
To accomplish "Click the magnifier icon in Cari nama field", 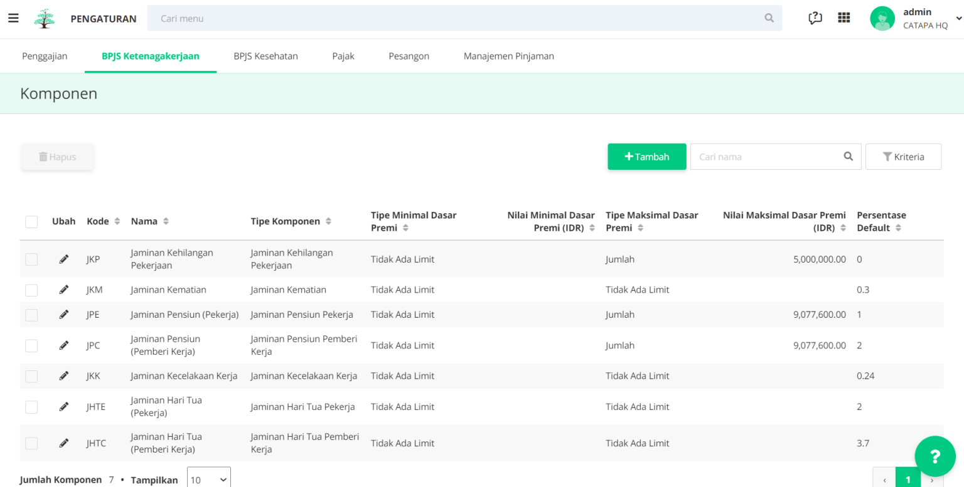I will point(849,157).
